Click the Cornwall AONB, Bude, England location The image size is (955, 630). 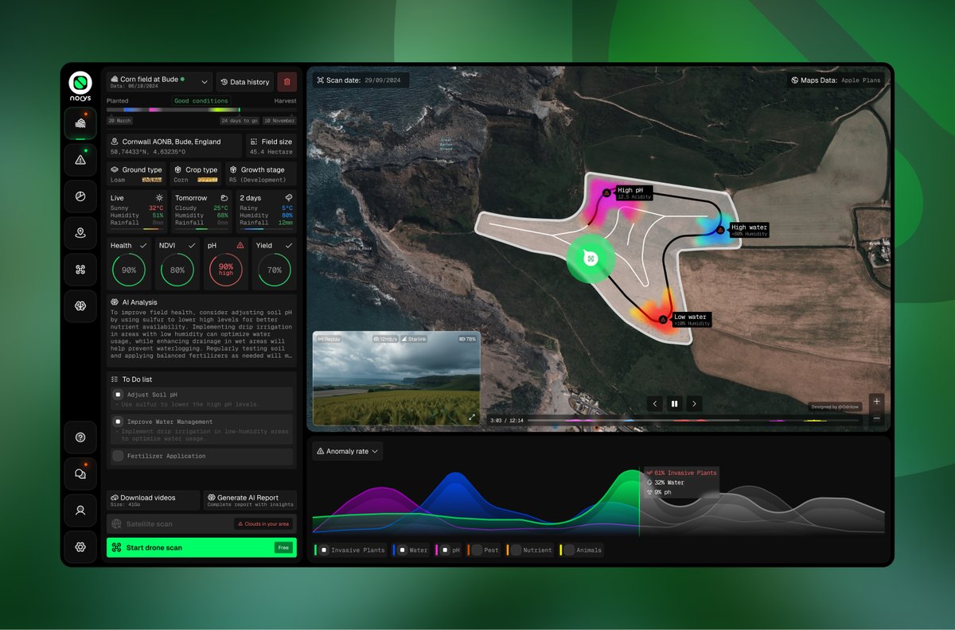coord(174,146)
